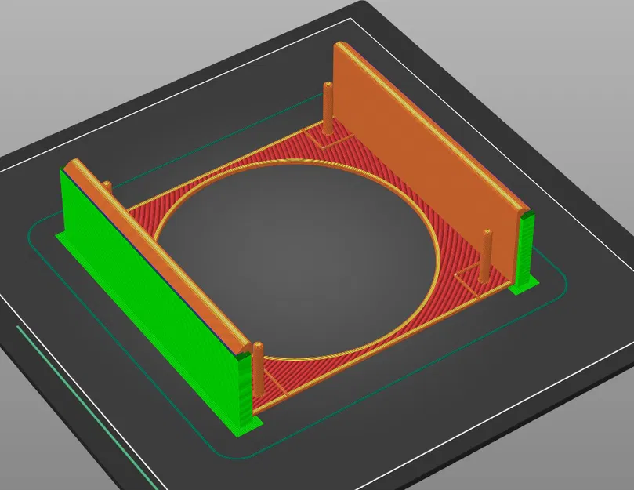
Task: Click the orange post next to the green wall's front end
Action: (258, 368)
